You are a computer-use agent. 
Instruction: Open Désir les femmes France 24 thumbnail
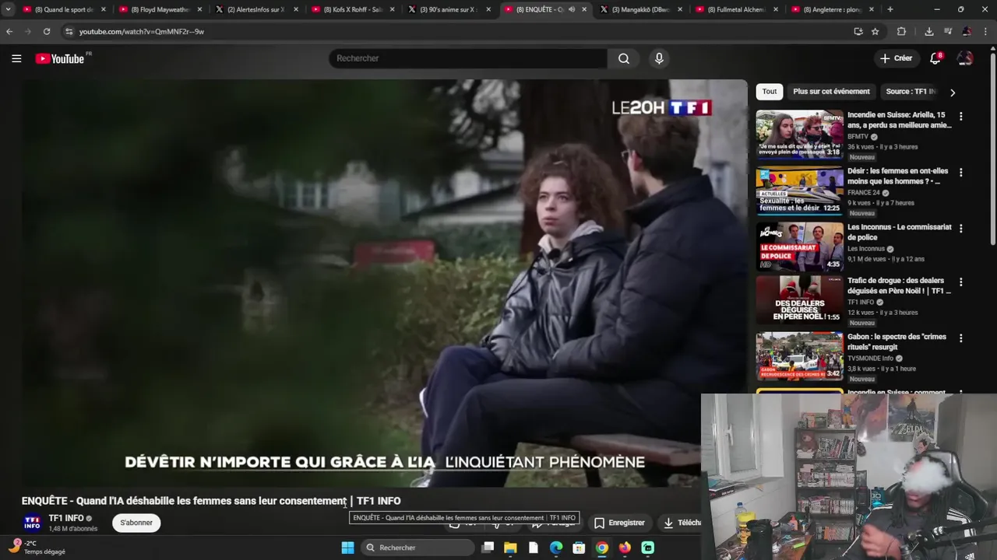coord(800,191)
